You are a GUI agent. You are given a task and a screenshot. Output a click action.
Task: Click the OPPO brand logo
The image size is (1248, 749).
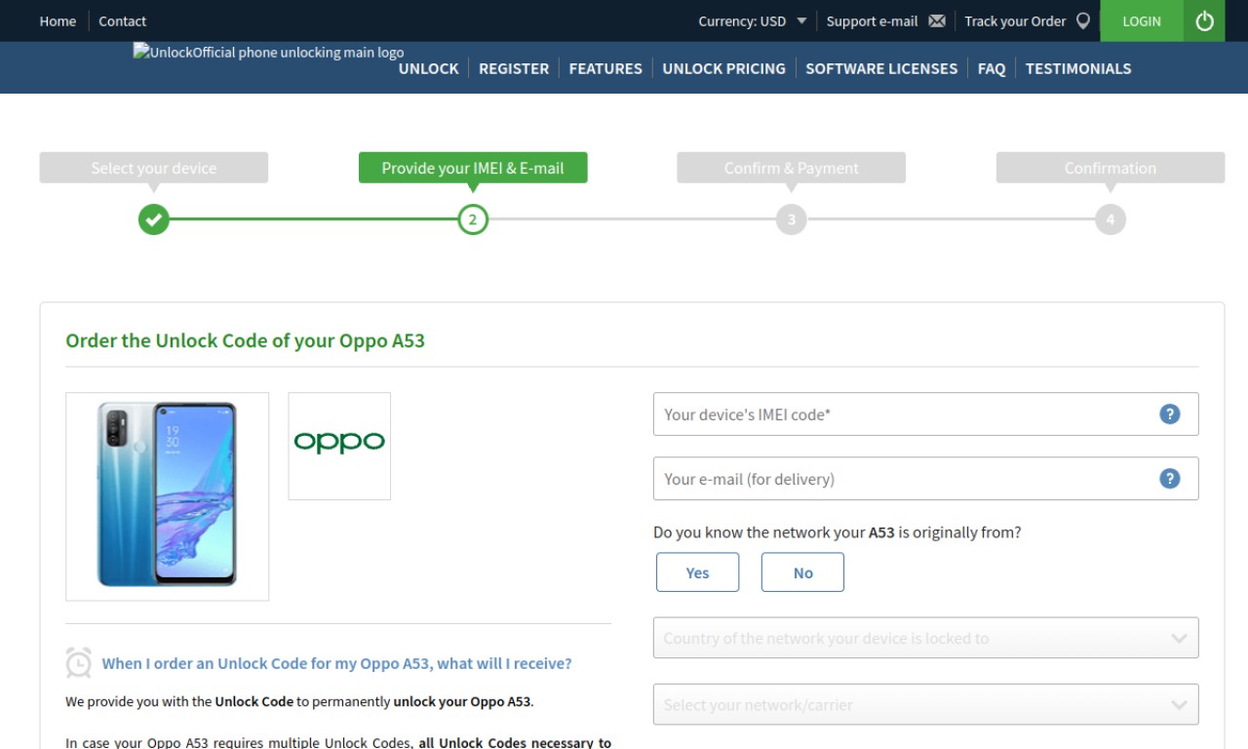[x=339, y=447]
